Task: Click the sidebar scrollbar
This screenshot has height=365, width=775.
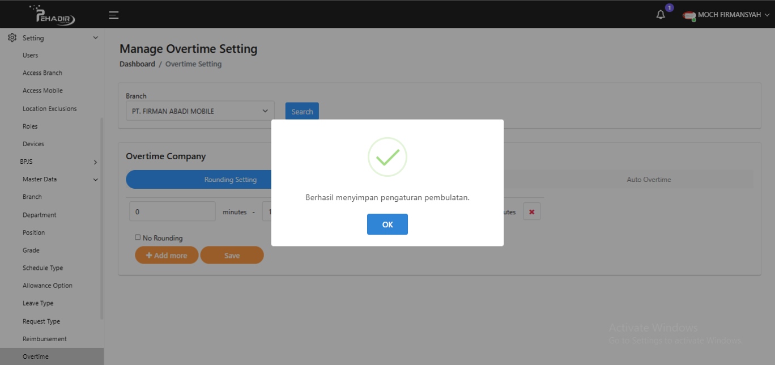Action: pyautogui.click(x=102, y=218)
